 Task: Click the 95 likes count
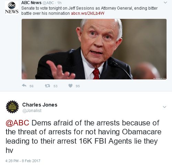click(x=78, y=86)
